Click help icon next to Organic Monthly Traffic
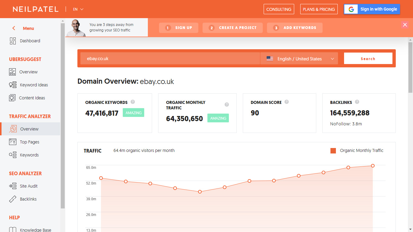The image size is (413, 232). tap(227, 105)
